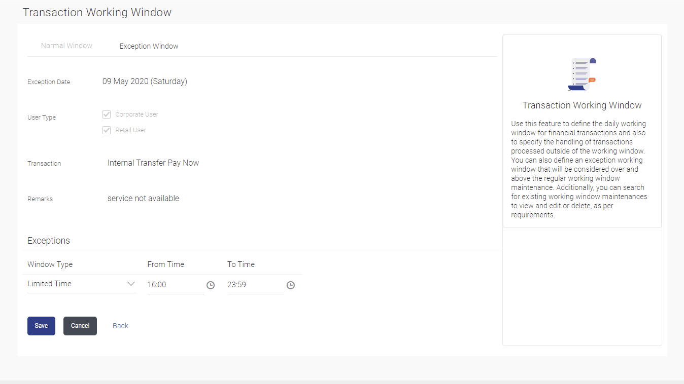Open the From Time clock picker
Image resolution: width=684 pixels, height=384 pixels.
click(x=211, y=285)
